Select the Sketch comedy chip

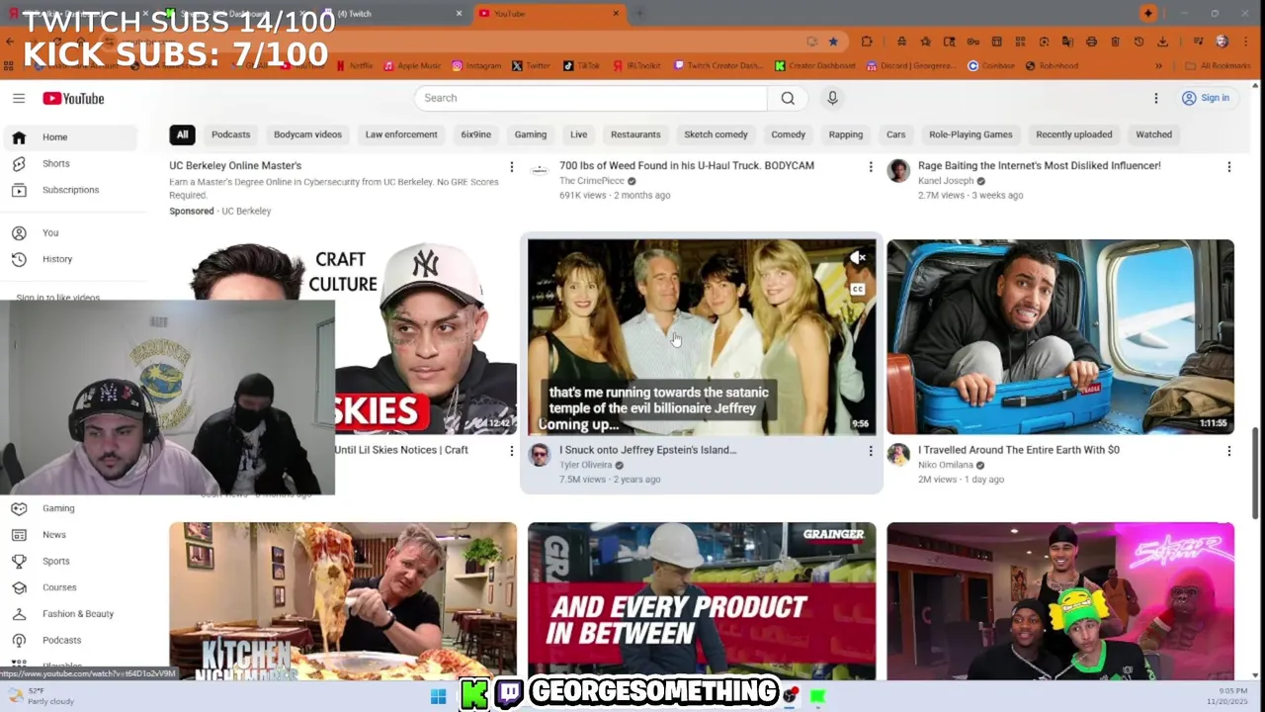tap(716, 134)
